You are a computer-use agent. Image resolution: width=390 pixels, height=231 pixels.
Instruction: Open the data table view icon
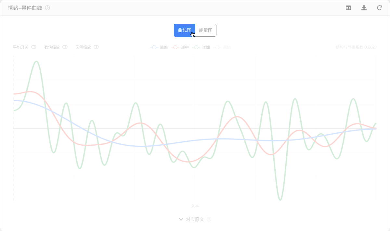coord(348,8)
